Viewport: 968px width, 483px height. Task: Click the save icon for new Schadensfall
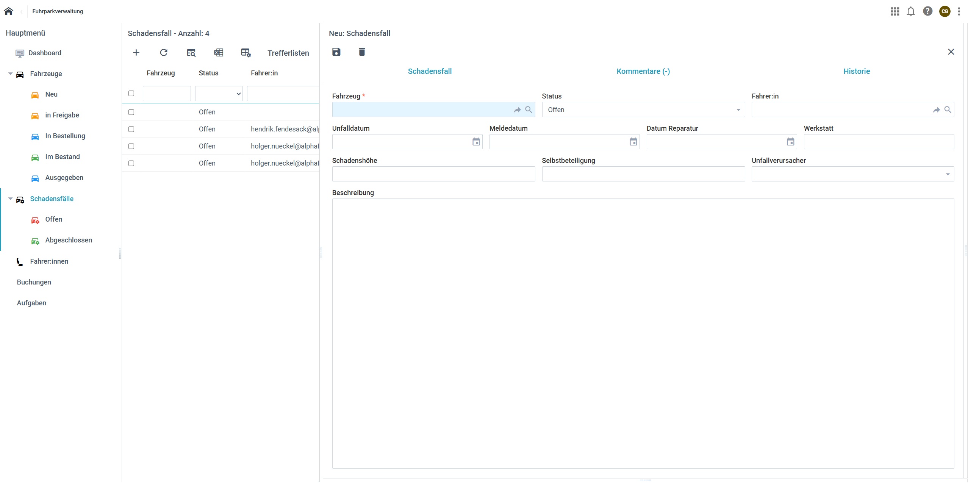point(336,52)
